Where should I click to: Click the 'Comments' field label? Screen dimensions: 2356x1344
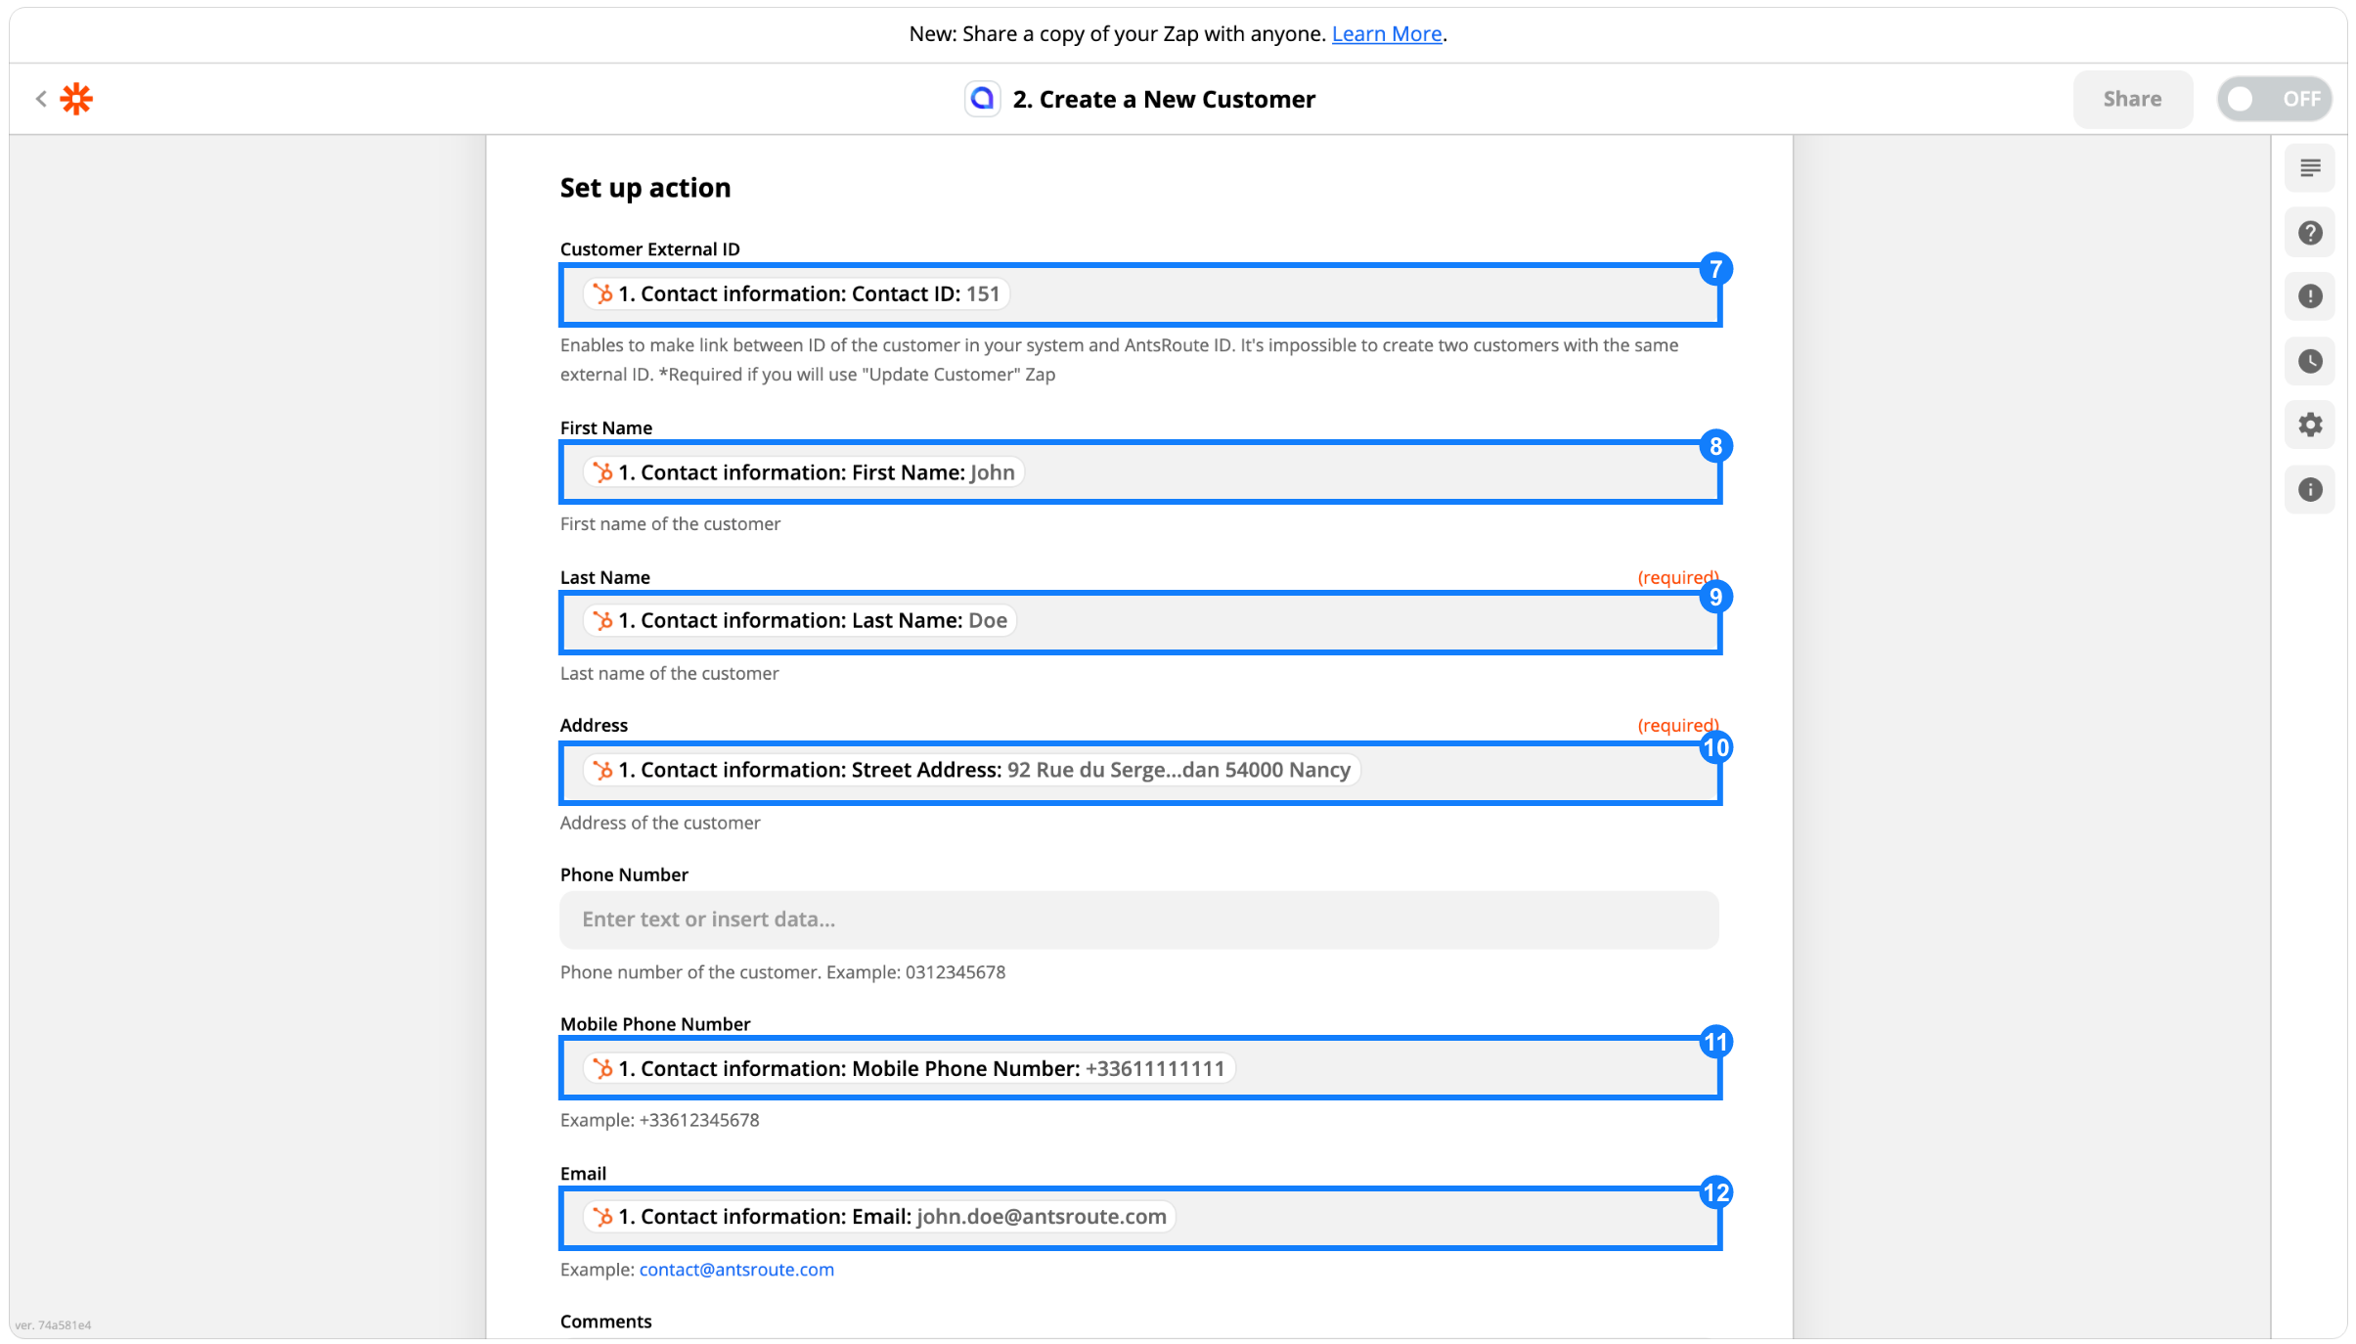(x=605, y=1322)
